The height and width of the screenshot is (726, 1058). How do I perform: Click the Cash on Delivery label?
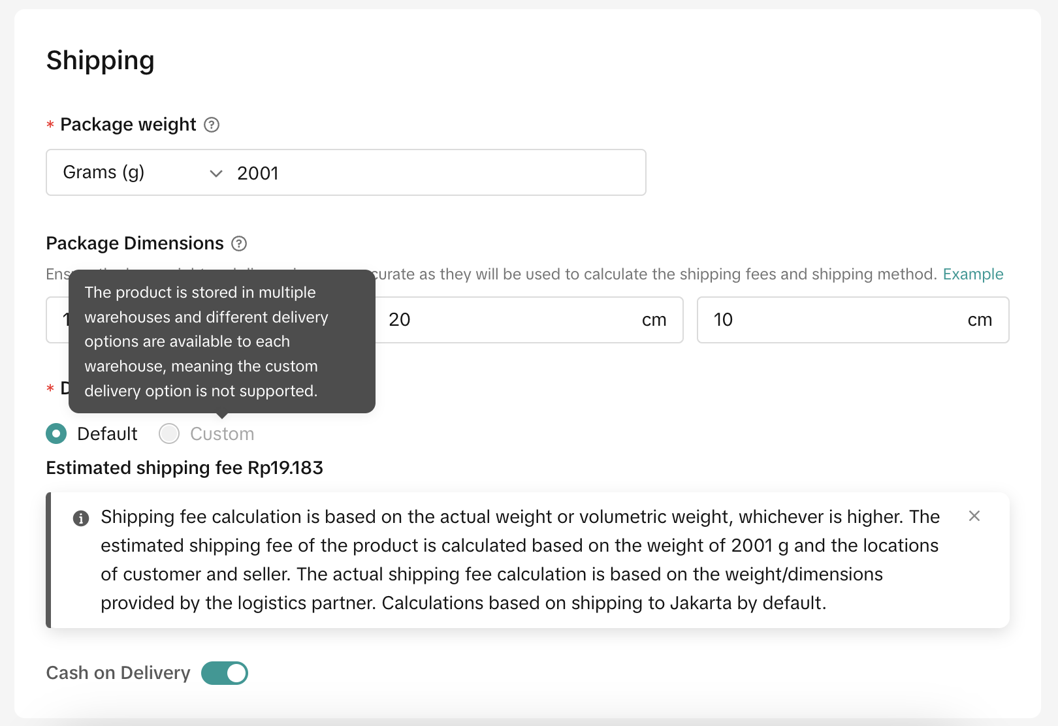(x=118, y=673)
